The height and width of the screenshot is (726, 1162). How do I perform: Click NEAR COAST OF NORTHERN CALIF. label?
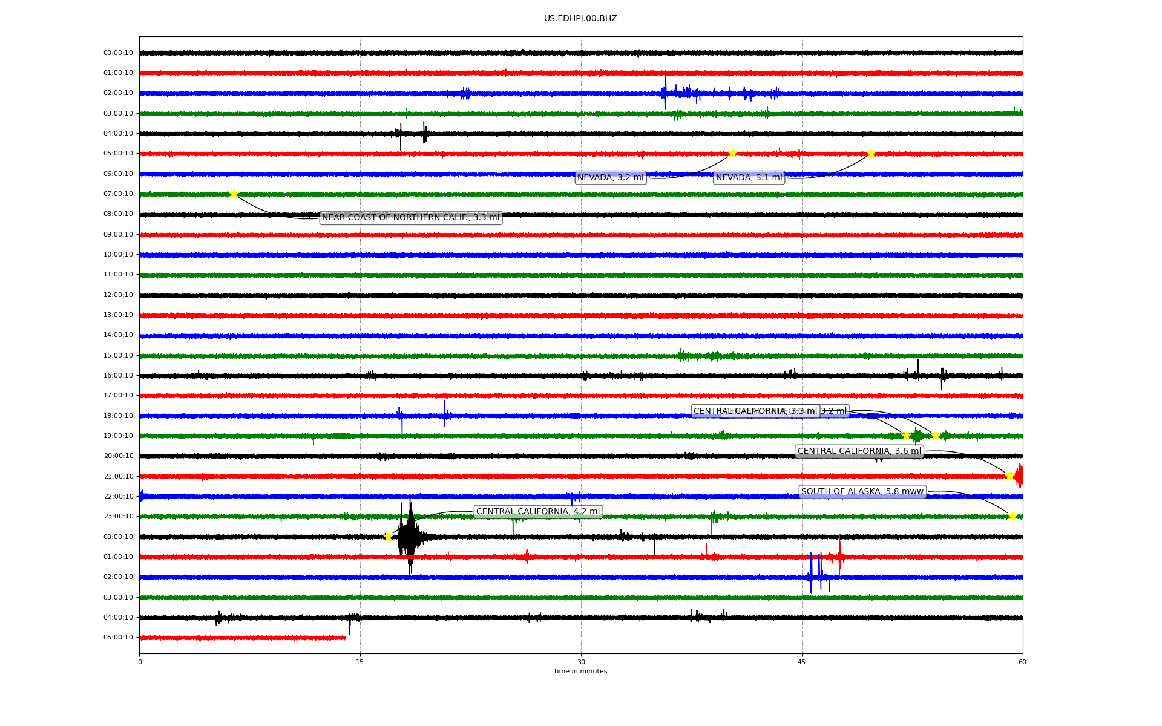410,218
